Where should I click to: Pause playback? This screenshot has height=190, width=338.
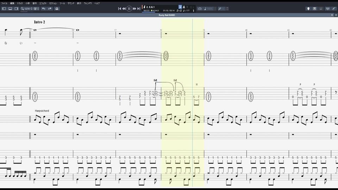(129, 8)
